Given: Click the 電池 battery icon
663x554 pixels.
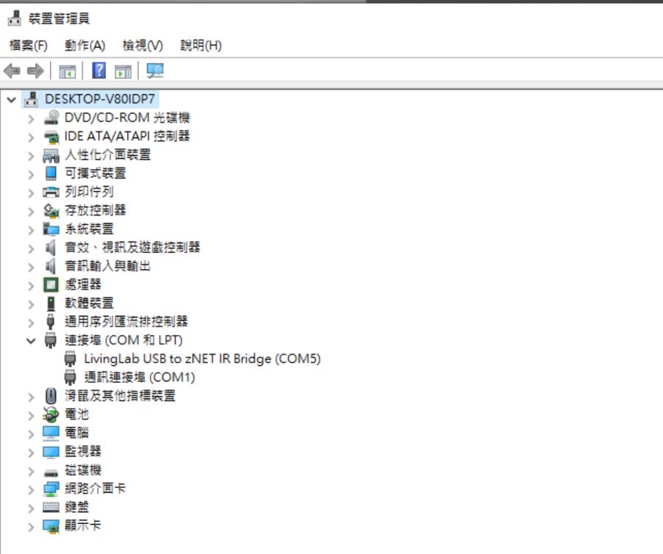Looking at the screenshot, I should 51,414.
